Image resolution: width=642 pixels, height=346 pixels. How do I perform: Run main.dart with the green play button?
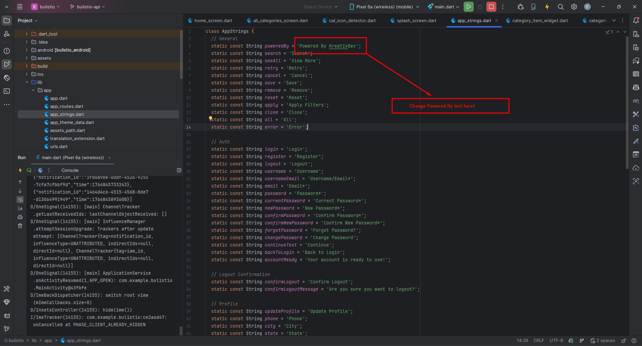point(469,7)
